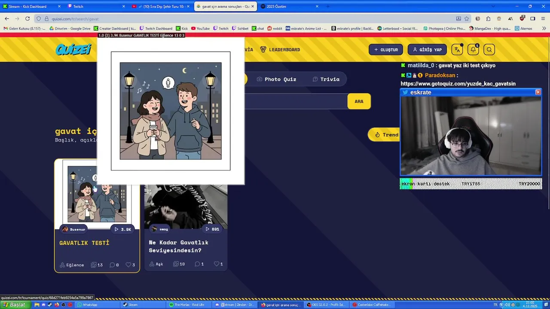Click the 891 play count badge
The height and width of the screenshot is (309, 550).
click(212, 229)
